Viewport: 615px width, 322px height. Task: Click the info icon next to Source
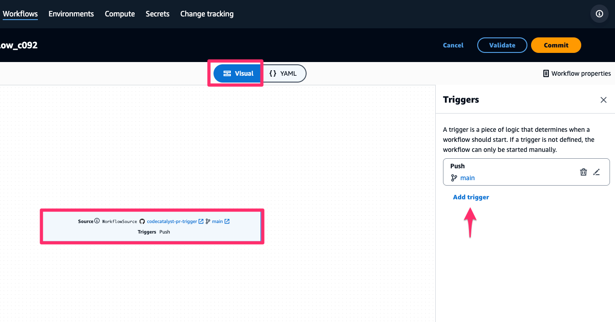pos(97,221)
